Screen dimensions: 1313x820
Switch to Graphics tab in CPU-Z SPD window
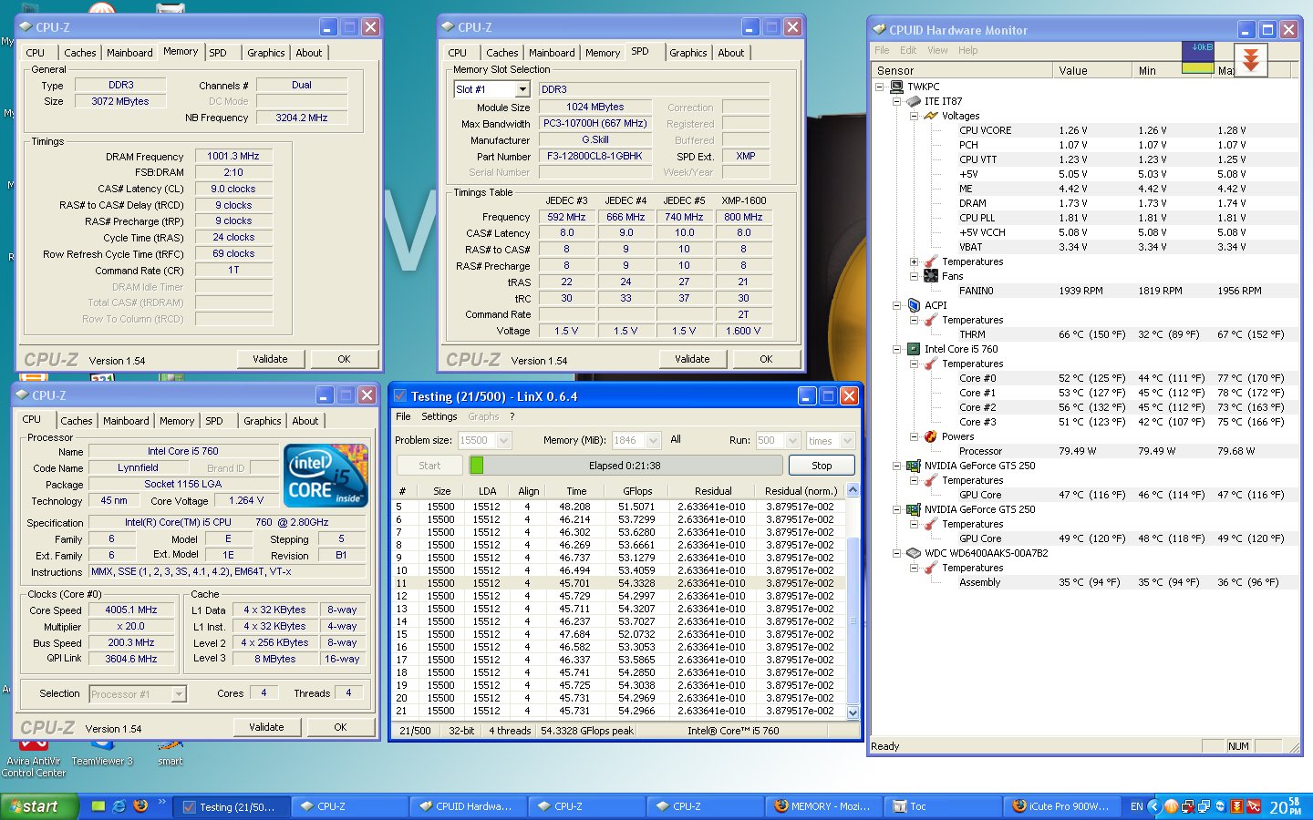click(688, 53)
